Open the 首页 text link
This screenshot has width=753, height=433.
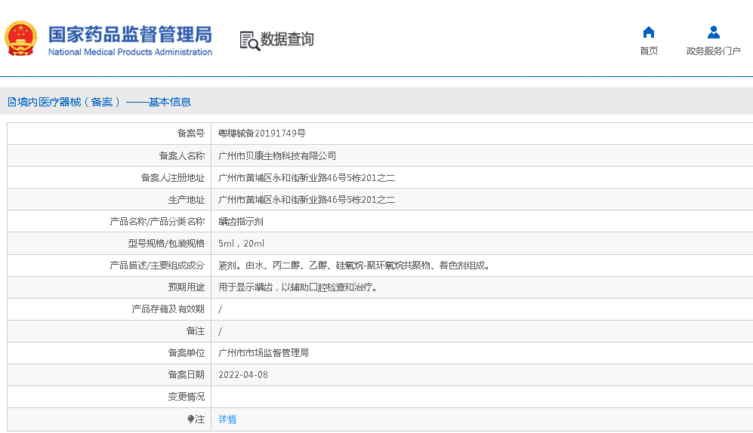pyautogui.click(x=648, y=51)
